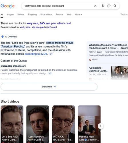Open the Tools dropdown
Viewport: 128px width, 143px height.
point(124,15)
